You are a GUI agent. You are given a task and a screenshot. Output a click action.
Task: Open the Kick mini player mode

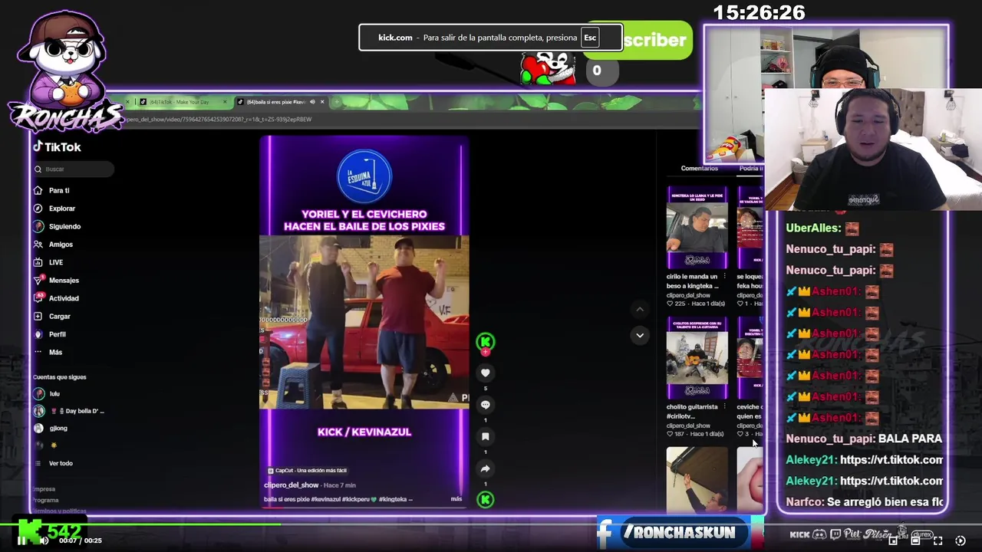[893, 540]
